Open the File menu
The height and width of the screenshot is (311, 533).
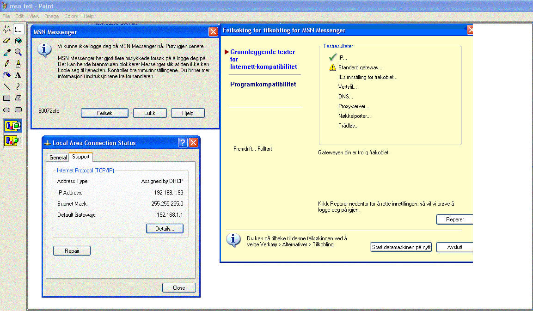click(x=6, y=16)
